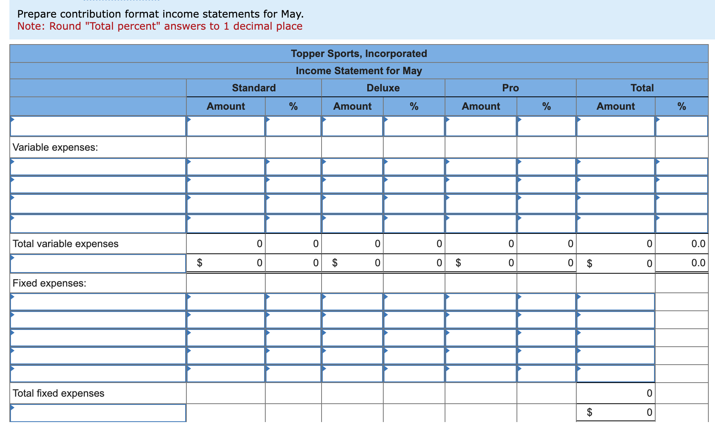
Task: Click the red rounding note text
Action: [160, 26]
